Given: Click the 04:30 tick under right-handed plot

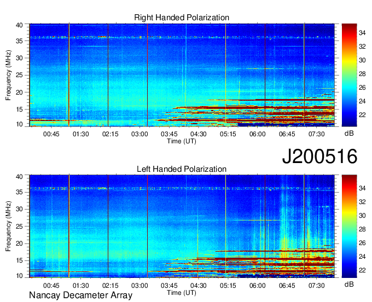Looking at the screenshot, I should (199, 134).
